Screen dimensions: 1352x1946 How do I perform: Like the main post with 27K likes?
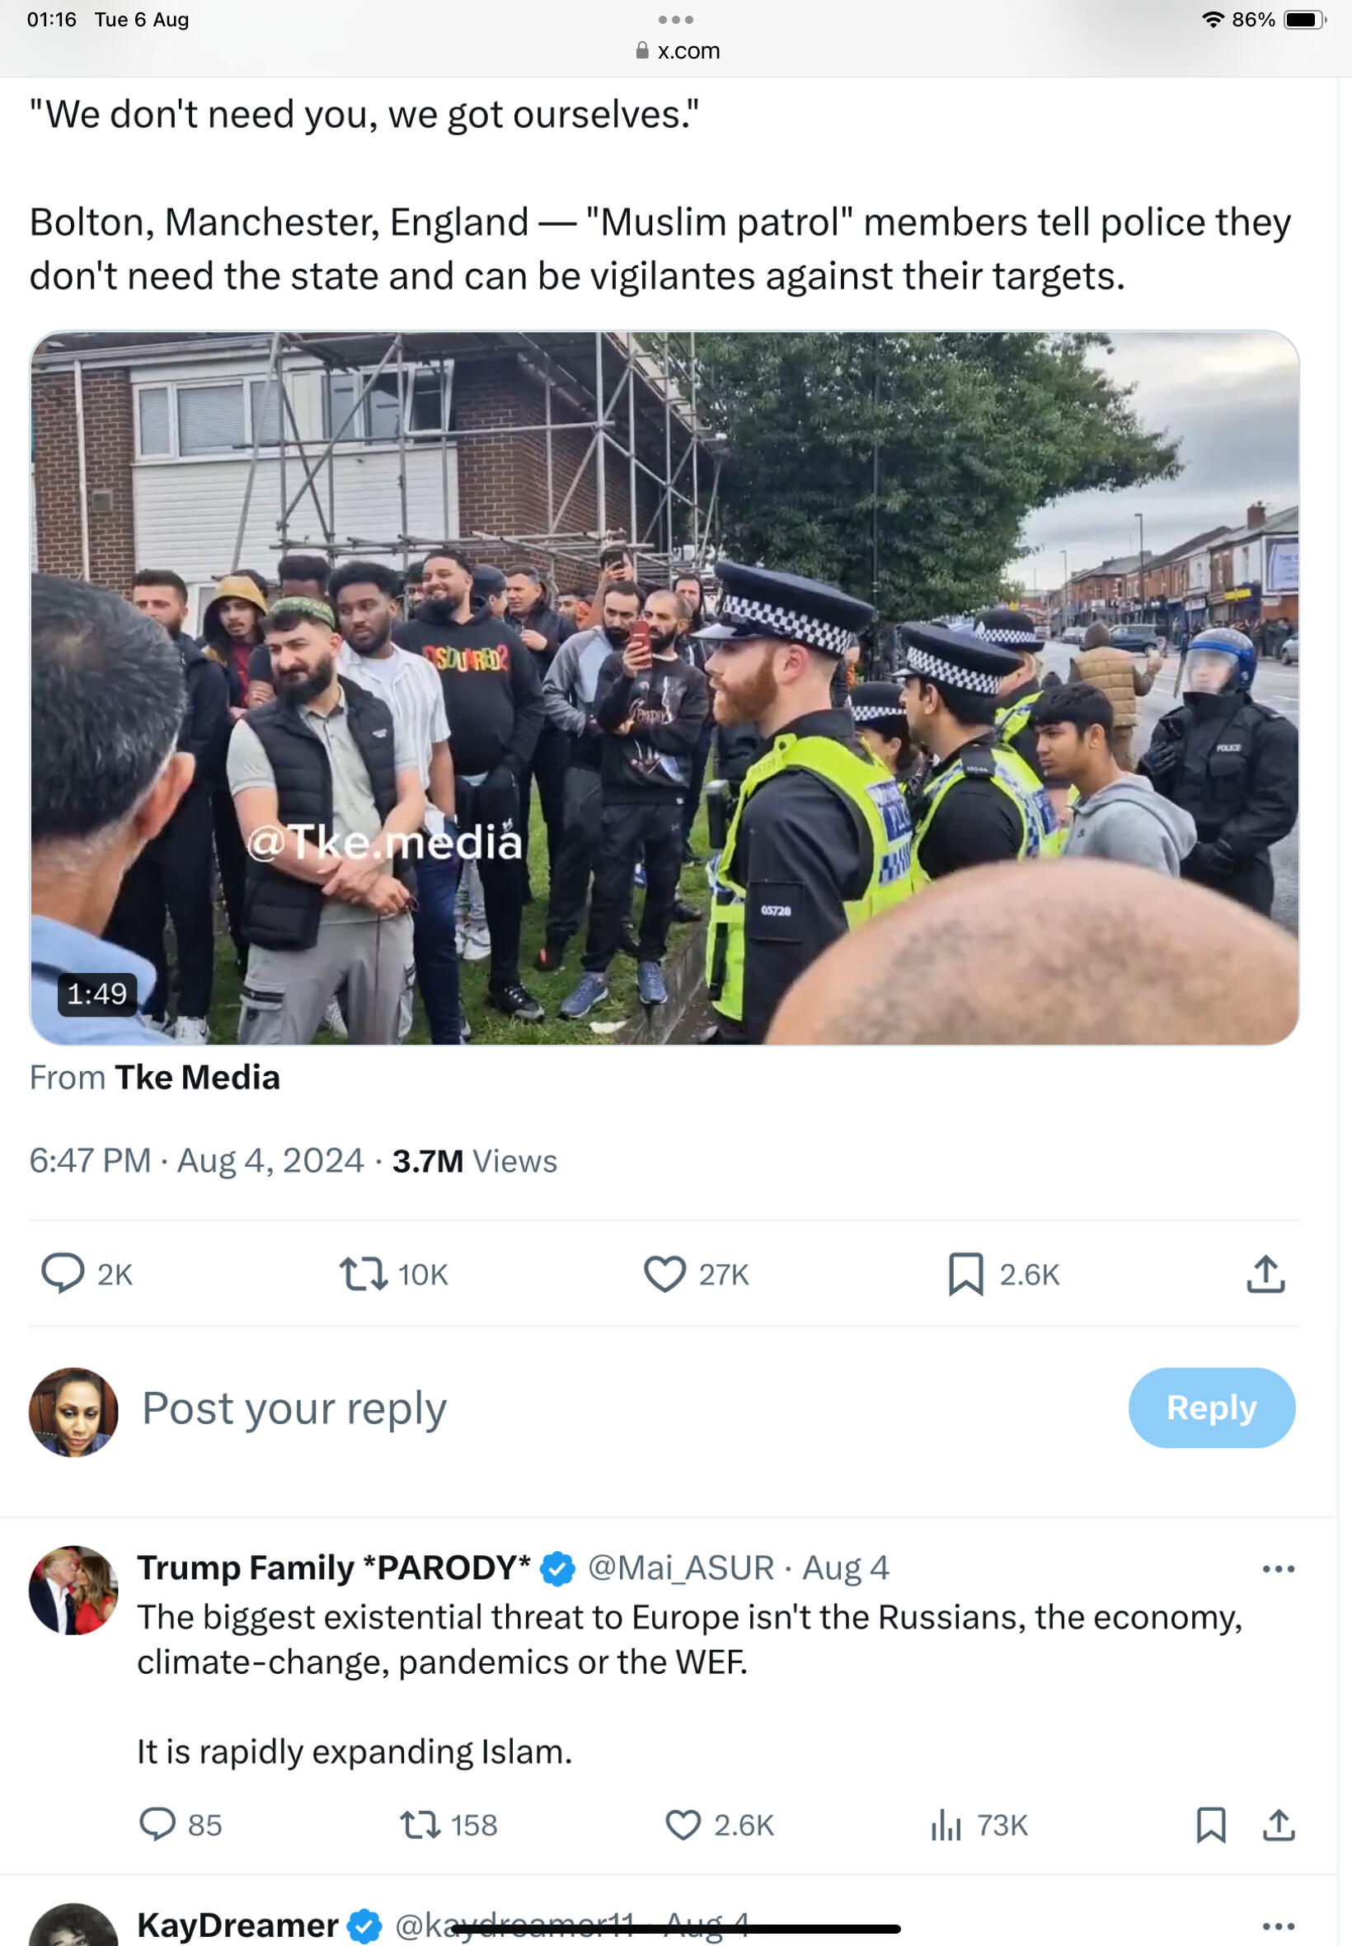tap(664, 1273)
